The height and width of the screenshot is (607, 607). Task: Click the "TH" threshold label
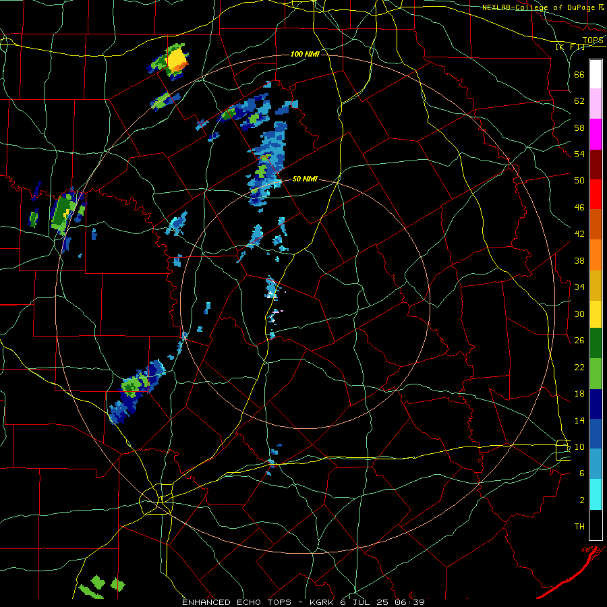(579, 527)
